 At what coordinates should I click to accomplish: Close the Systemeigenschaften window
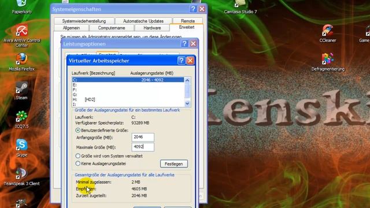(202, 9)
